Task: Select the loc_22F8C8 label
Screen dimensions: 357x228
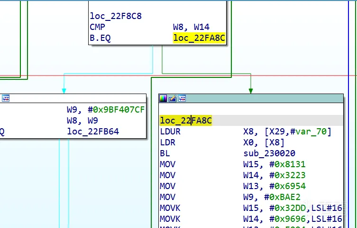Action: tap(116, 16)
